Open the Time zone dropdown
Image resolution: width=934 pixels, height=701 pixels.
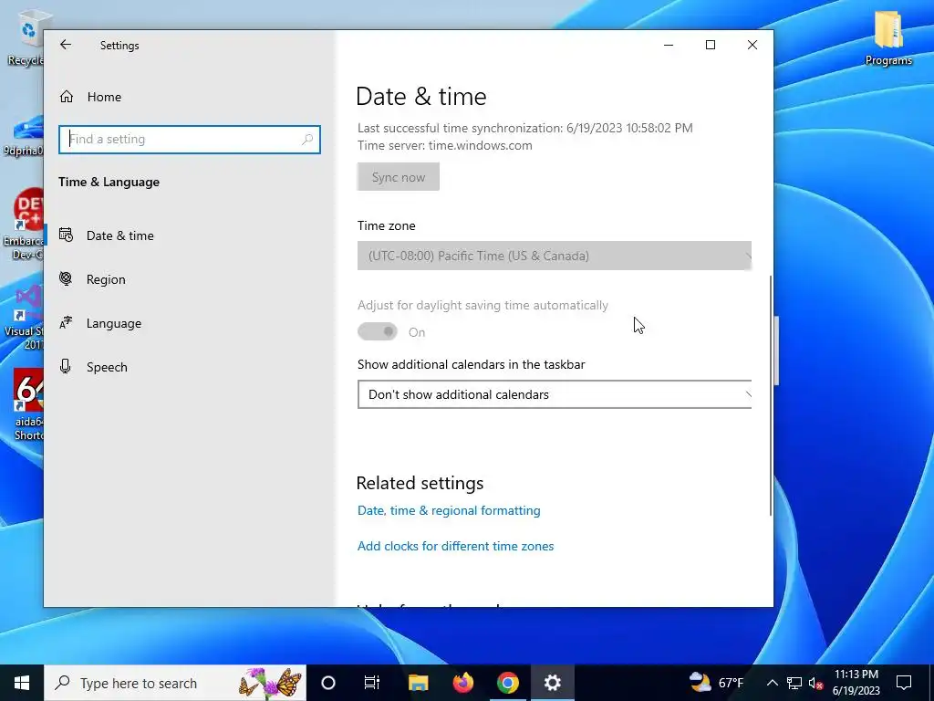click(554, 256)
